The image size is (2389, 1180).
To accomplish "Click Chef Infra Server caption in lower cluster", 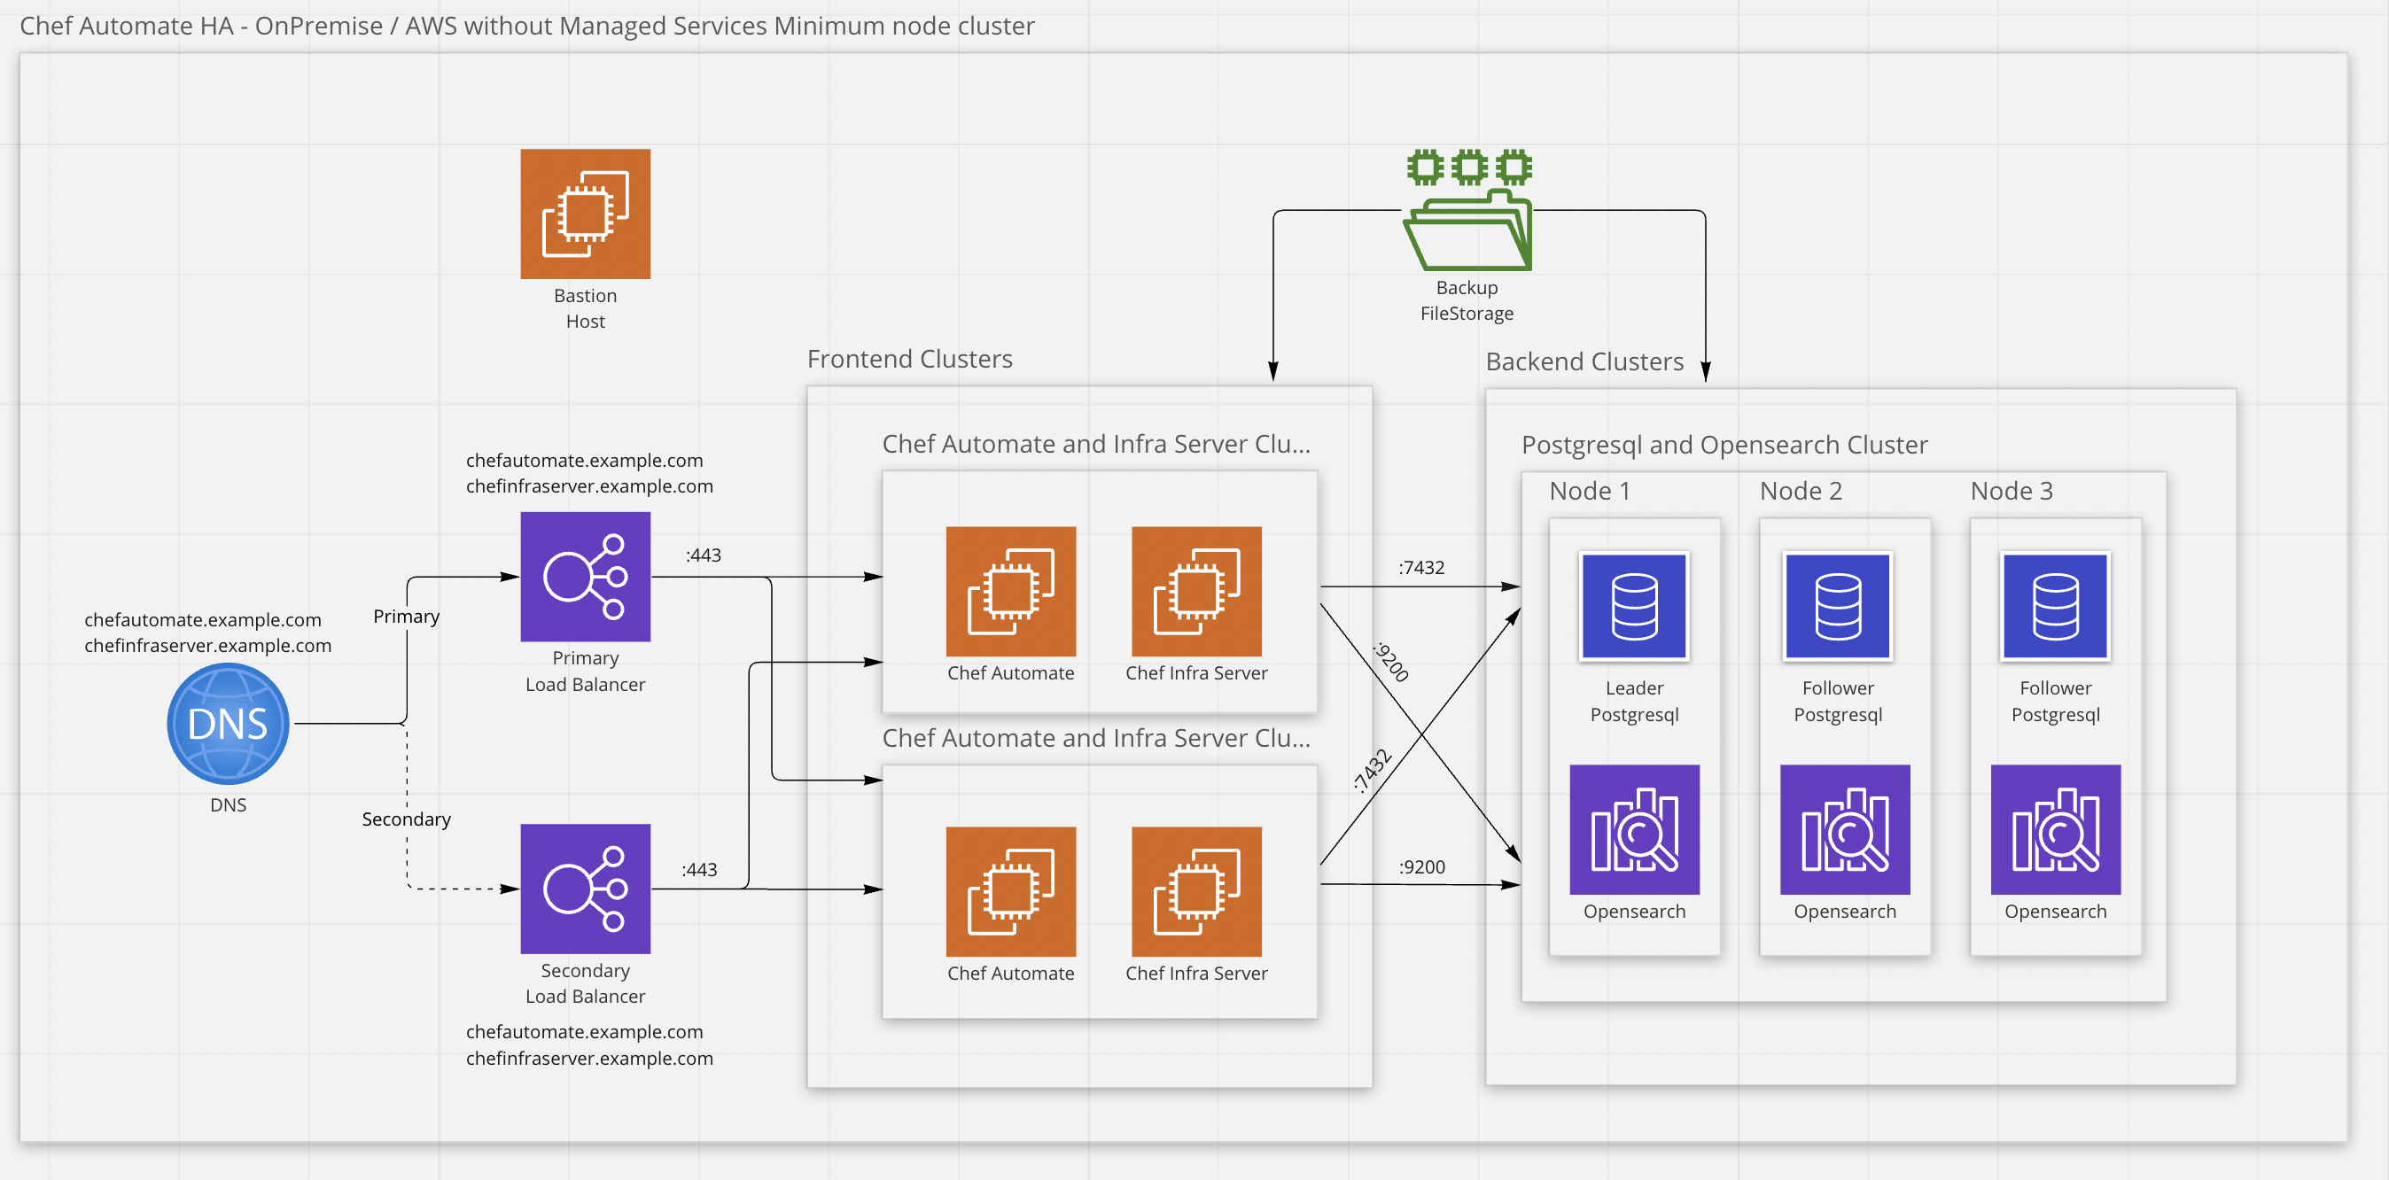I will click(1196, 974).
